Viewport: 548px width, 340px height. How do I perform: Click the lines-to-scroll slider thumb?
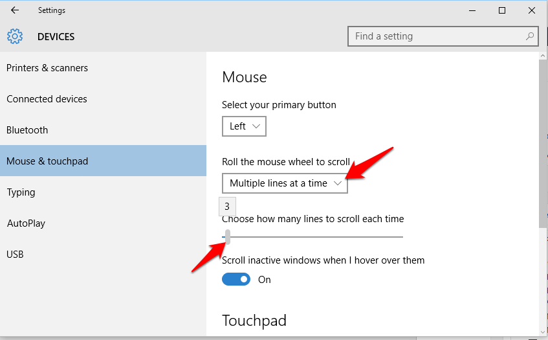228,237
